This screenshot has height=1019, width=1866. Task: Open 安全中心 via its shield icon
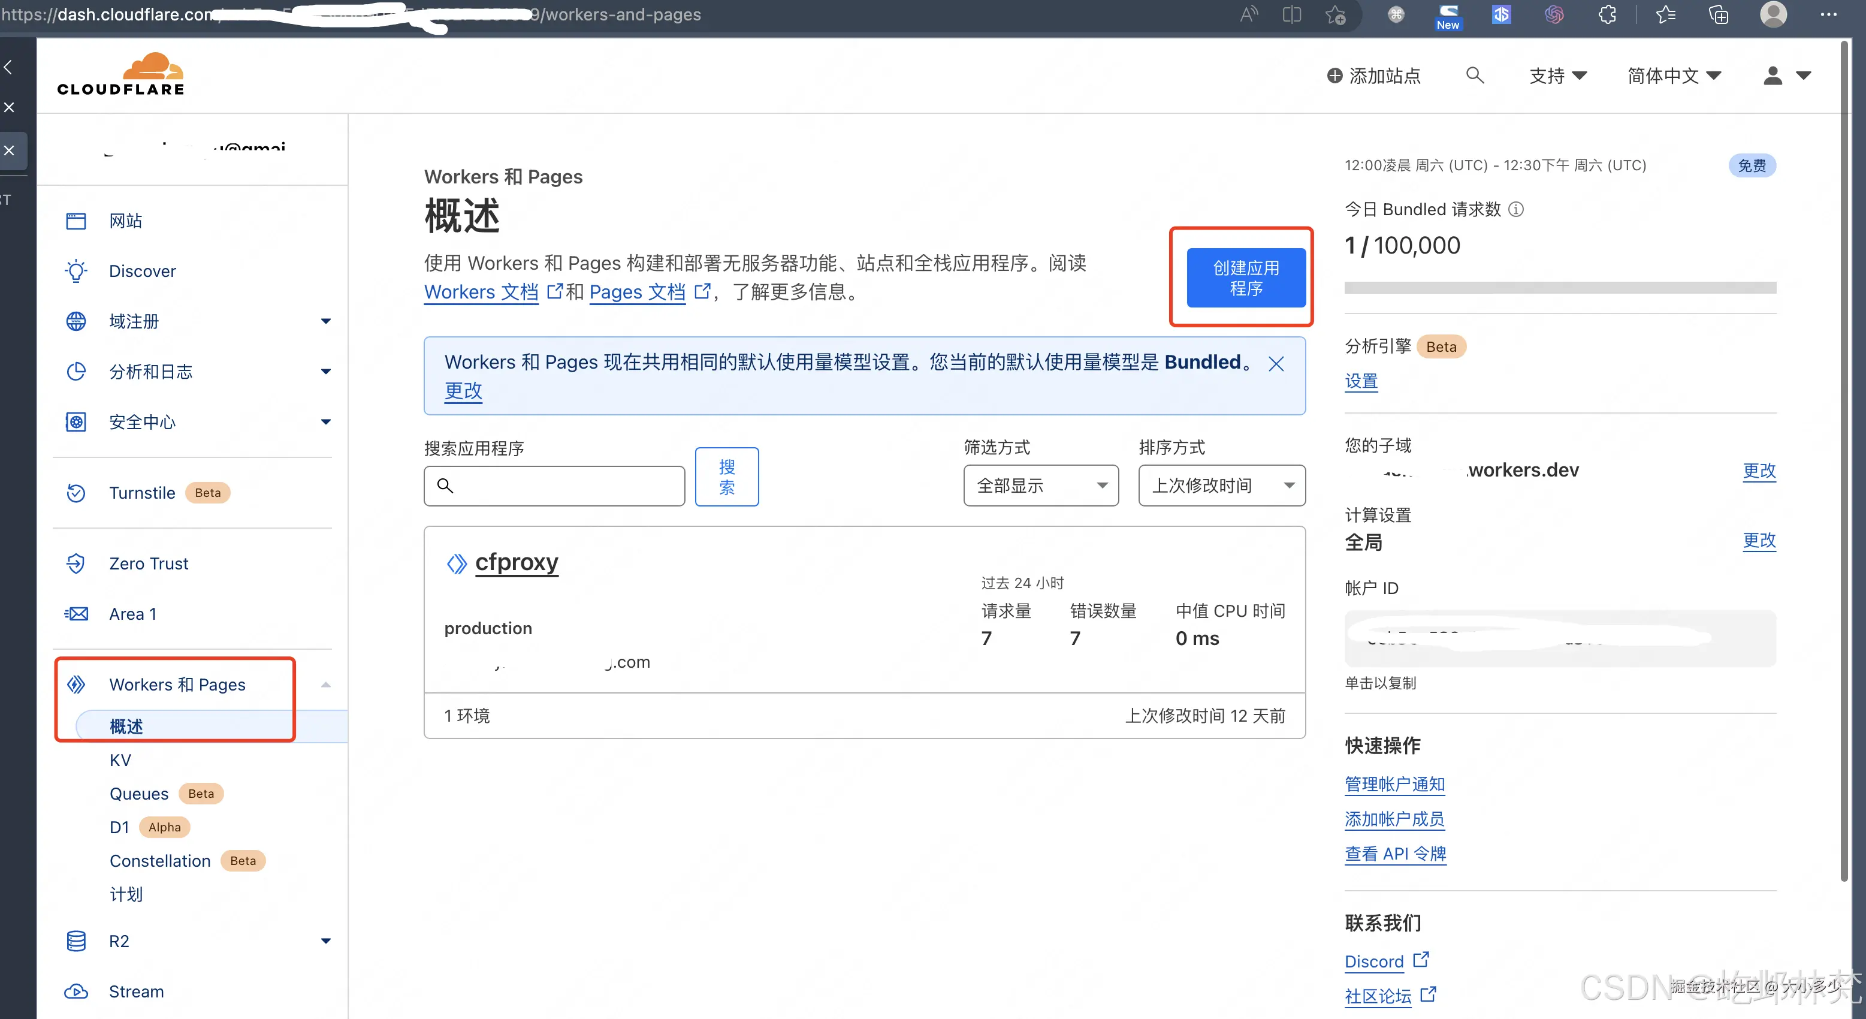pyautogui.click(x=76, y=422)
